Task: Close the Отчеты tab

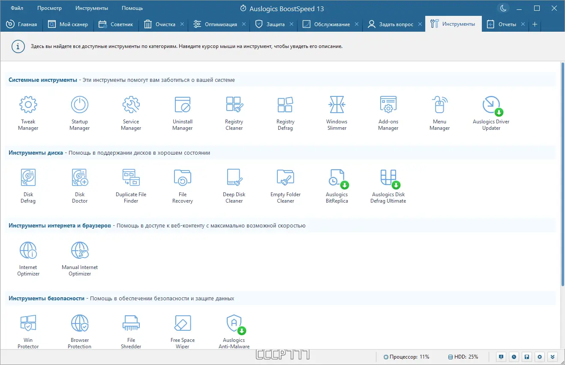Action: (x=523, y=24)
